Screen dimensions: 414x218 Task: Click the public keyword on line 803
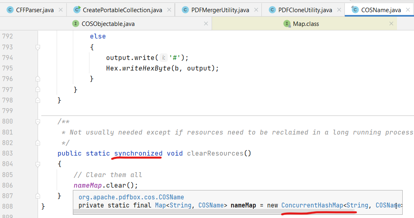click(70, 154)
